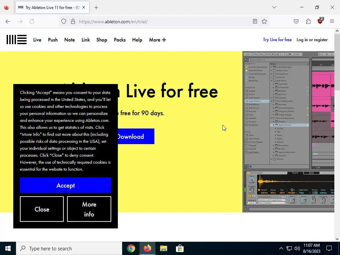Open File Explorer from the taskbar

click(163, 248)
